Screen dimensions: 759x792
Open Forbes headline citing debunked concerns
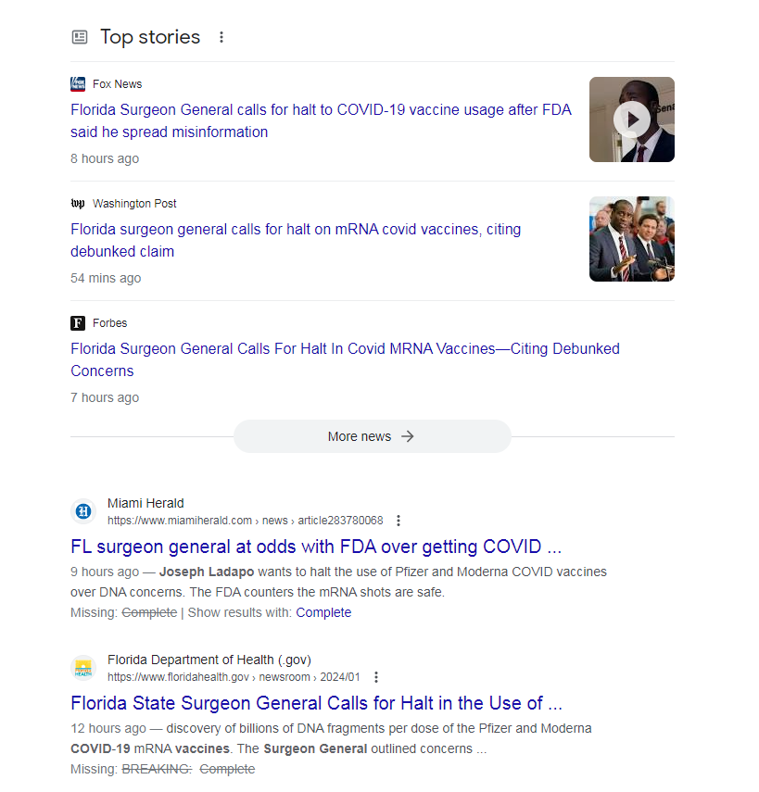coord(345,359)
